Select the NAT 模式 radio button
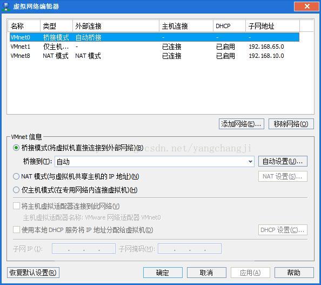The height and width of the screenshot is (285, 321). point(16,176)
